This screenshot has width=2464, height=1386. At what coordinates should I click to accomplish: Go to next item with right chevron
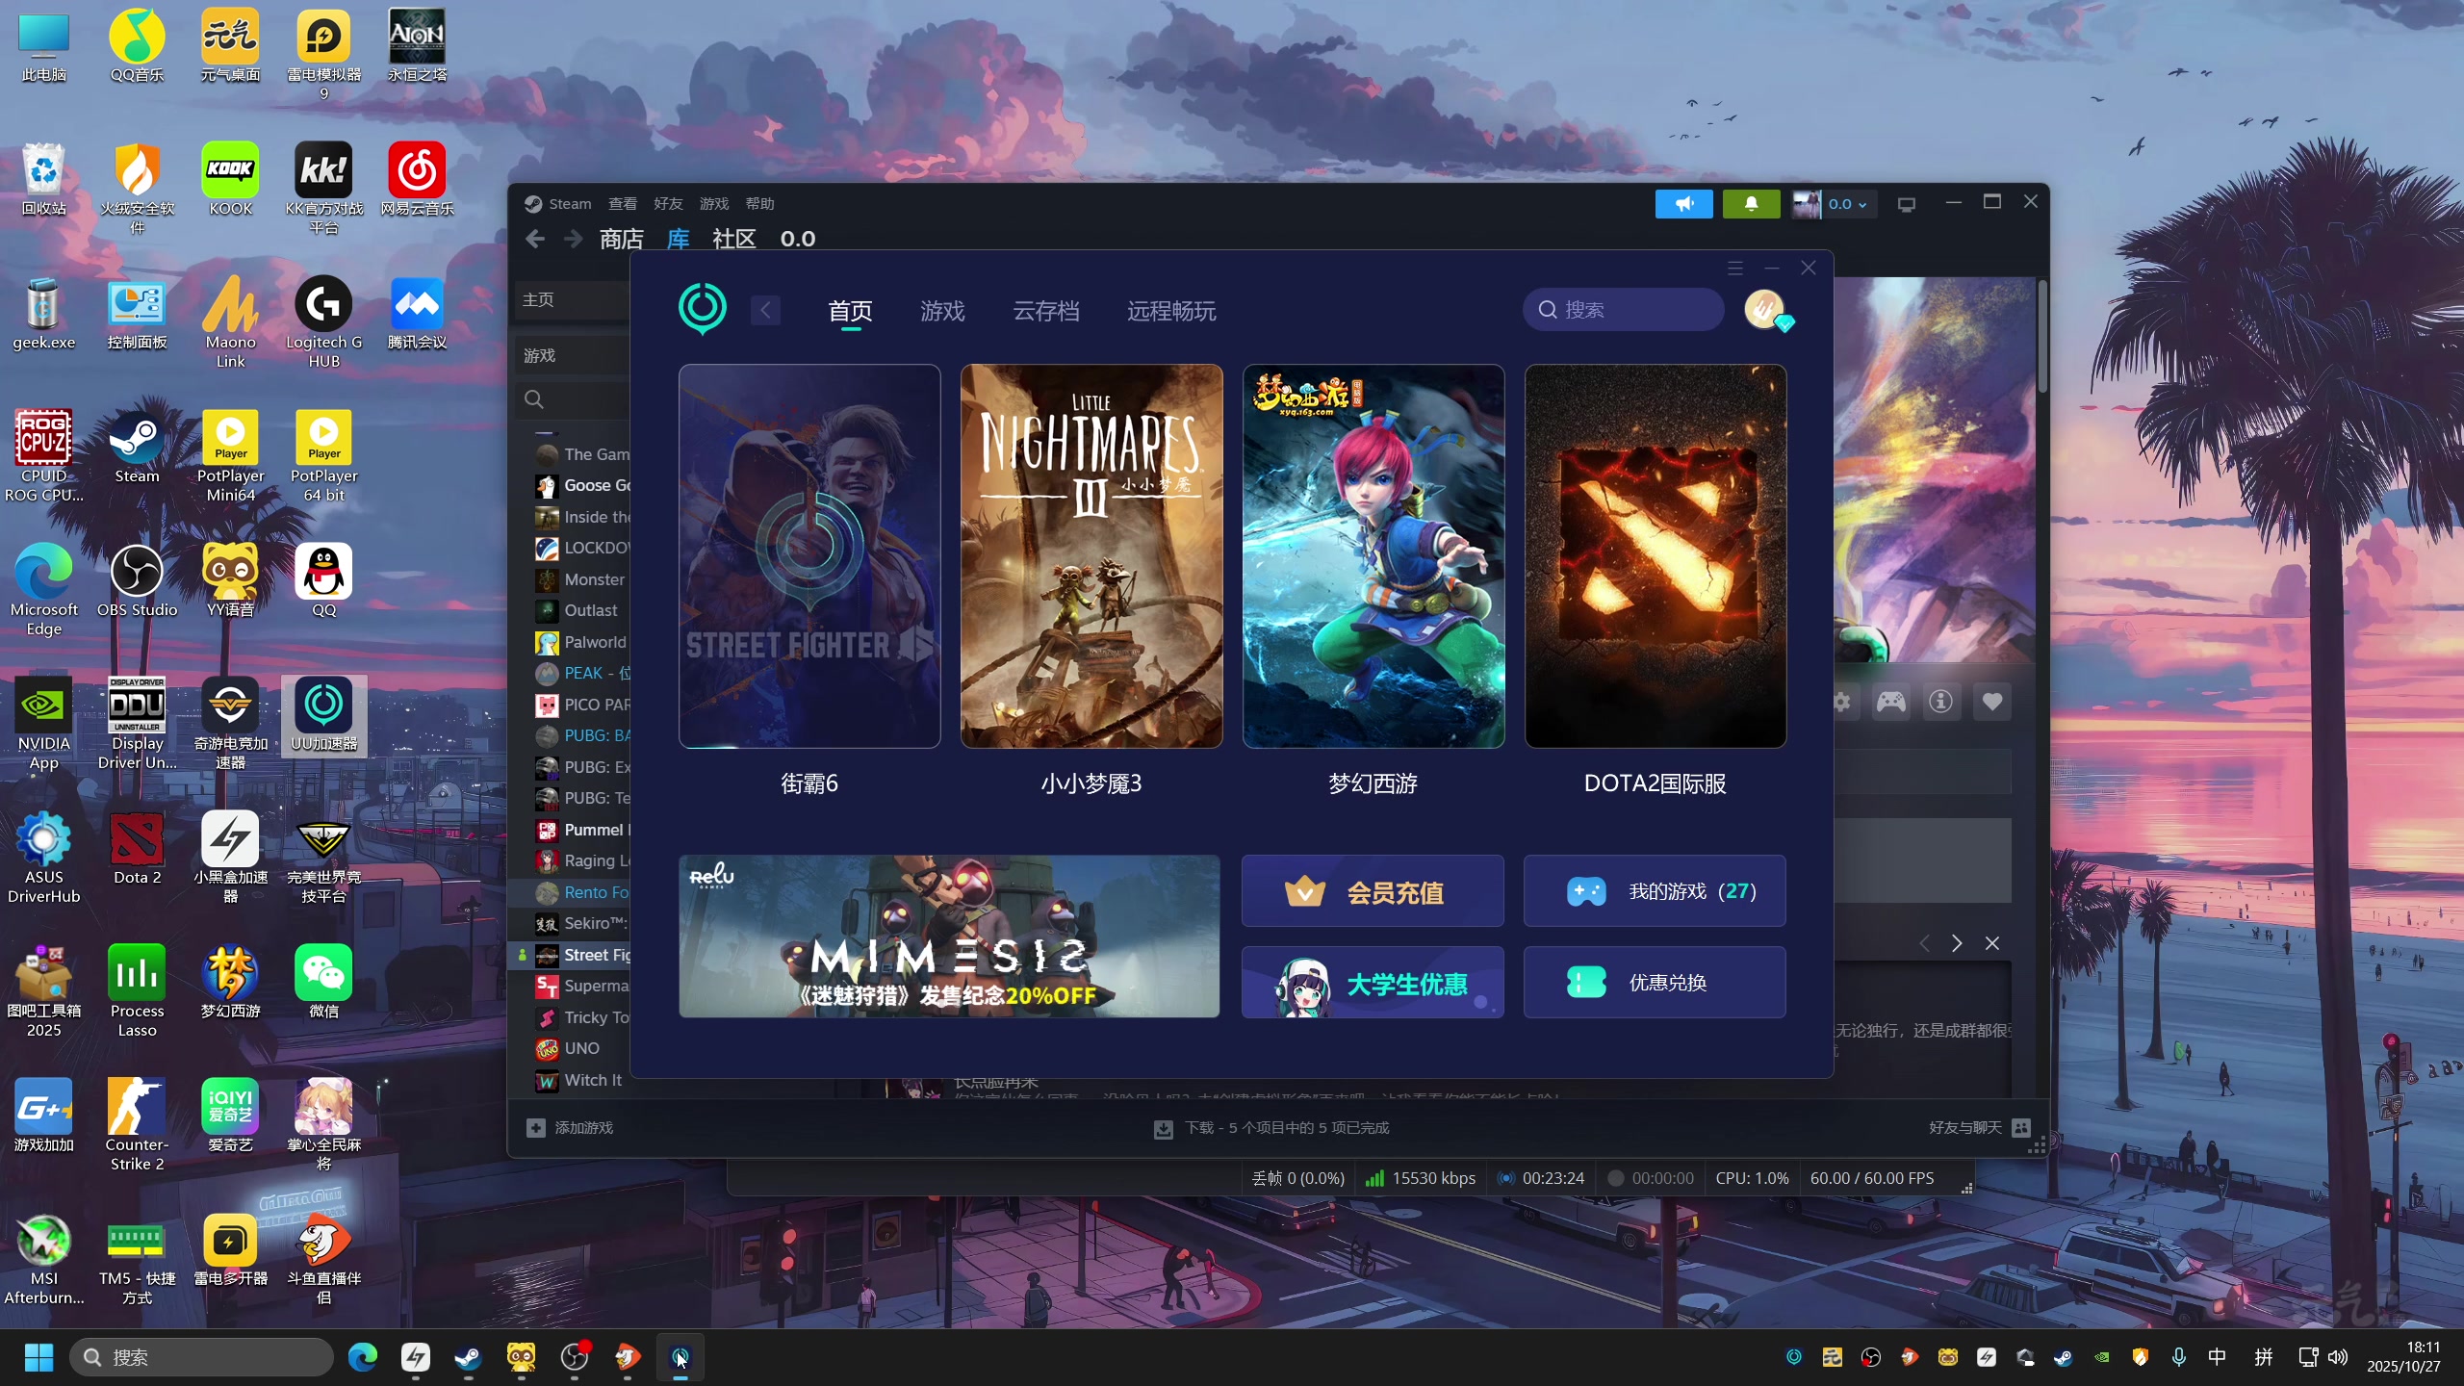pos(1956,943)
